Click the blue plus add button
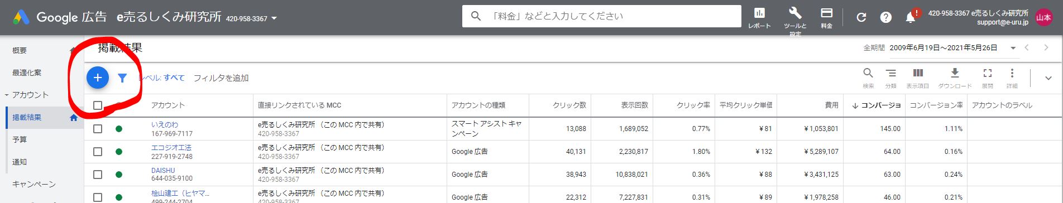1063x203 pixels. tap(98, 78)
